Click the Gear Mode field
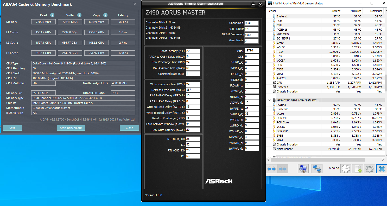The image size is (387, 206). [x=251, y=41]
